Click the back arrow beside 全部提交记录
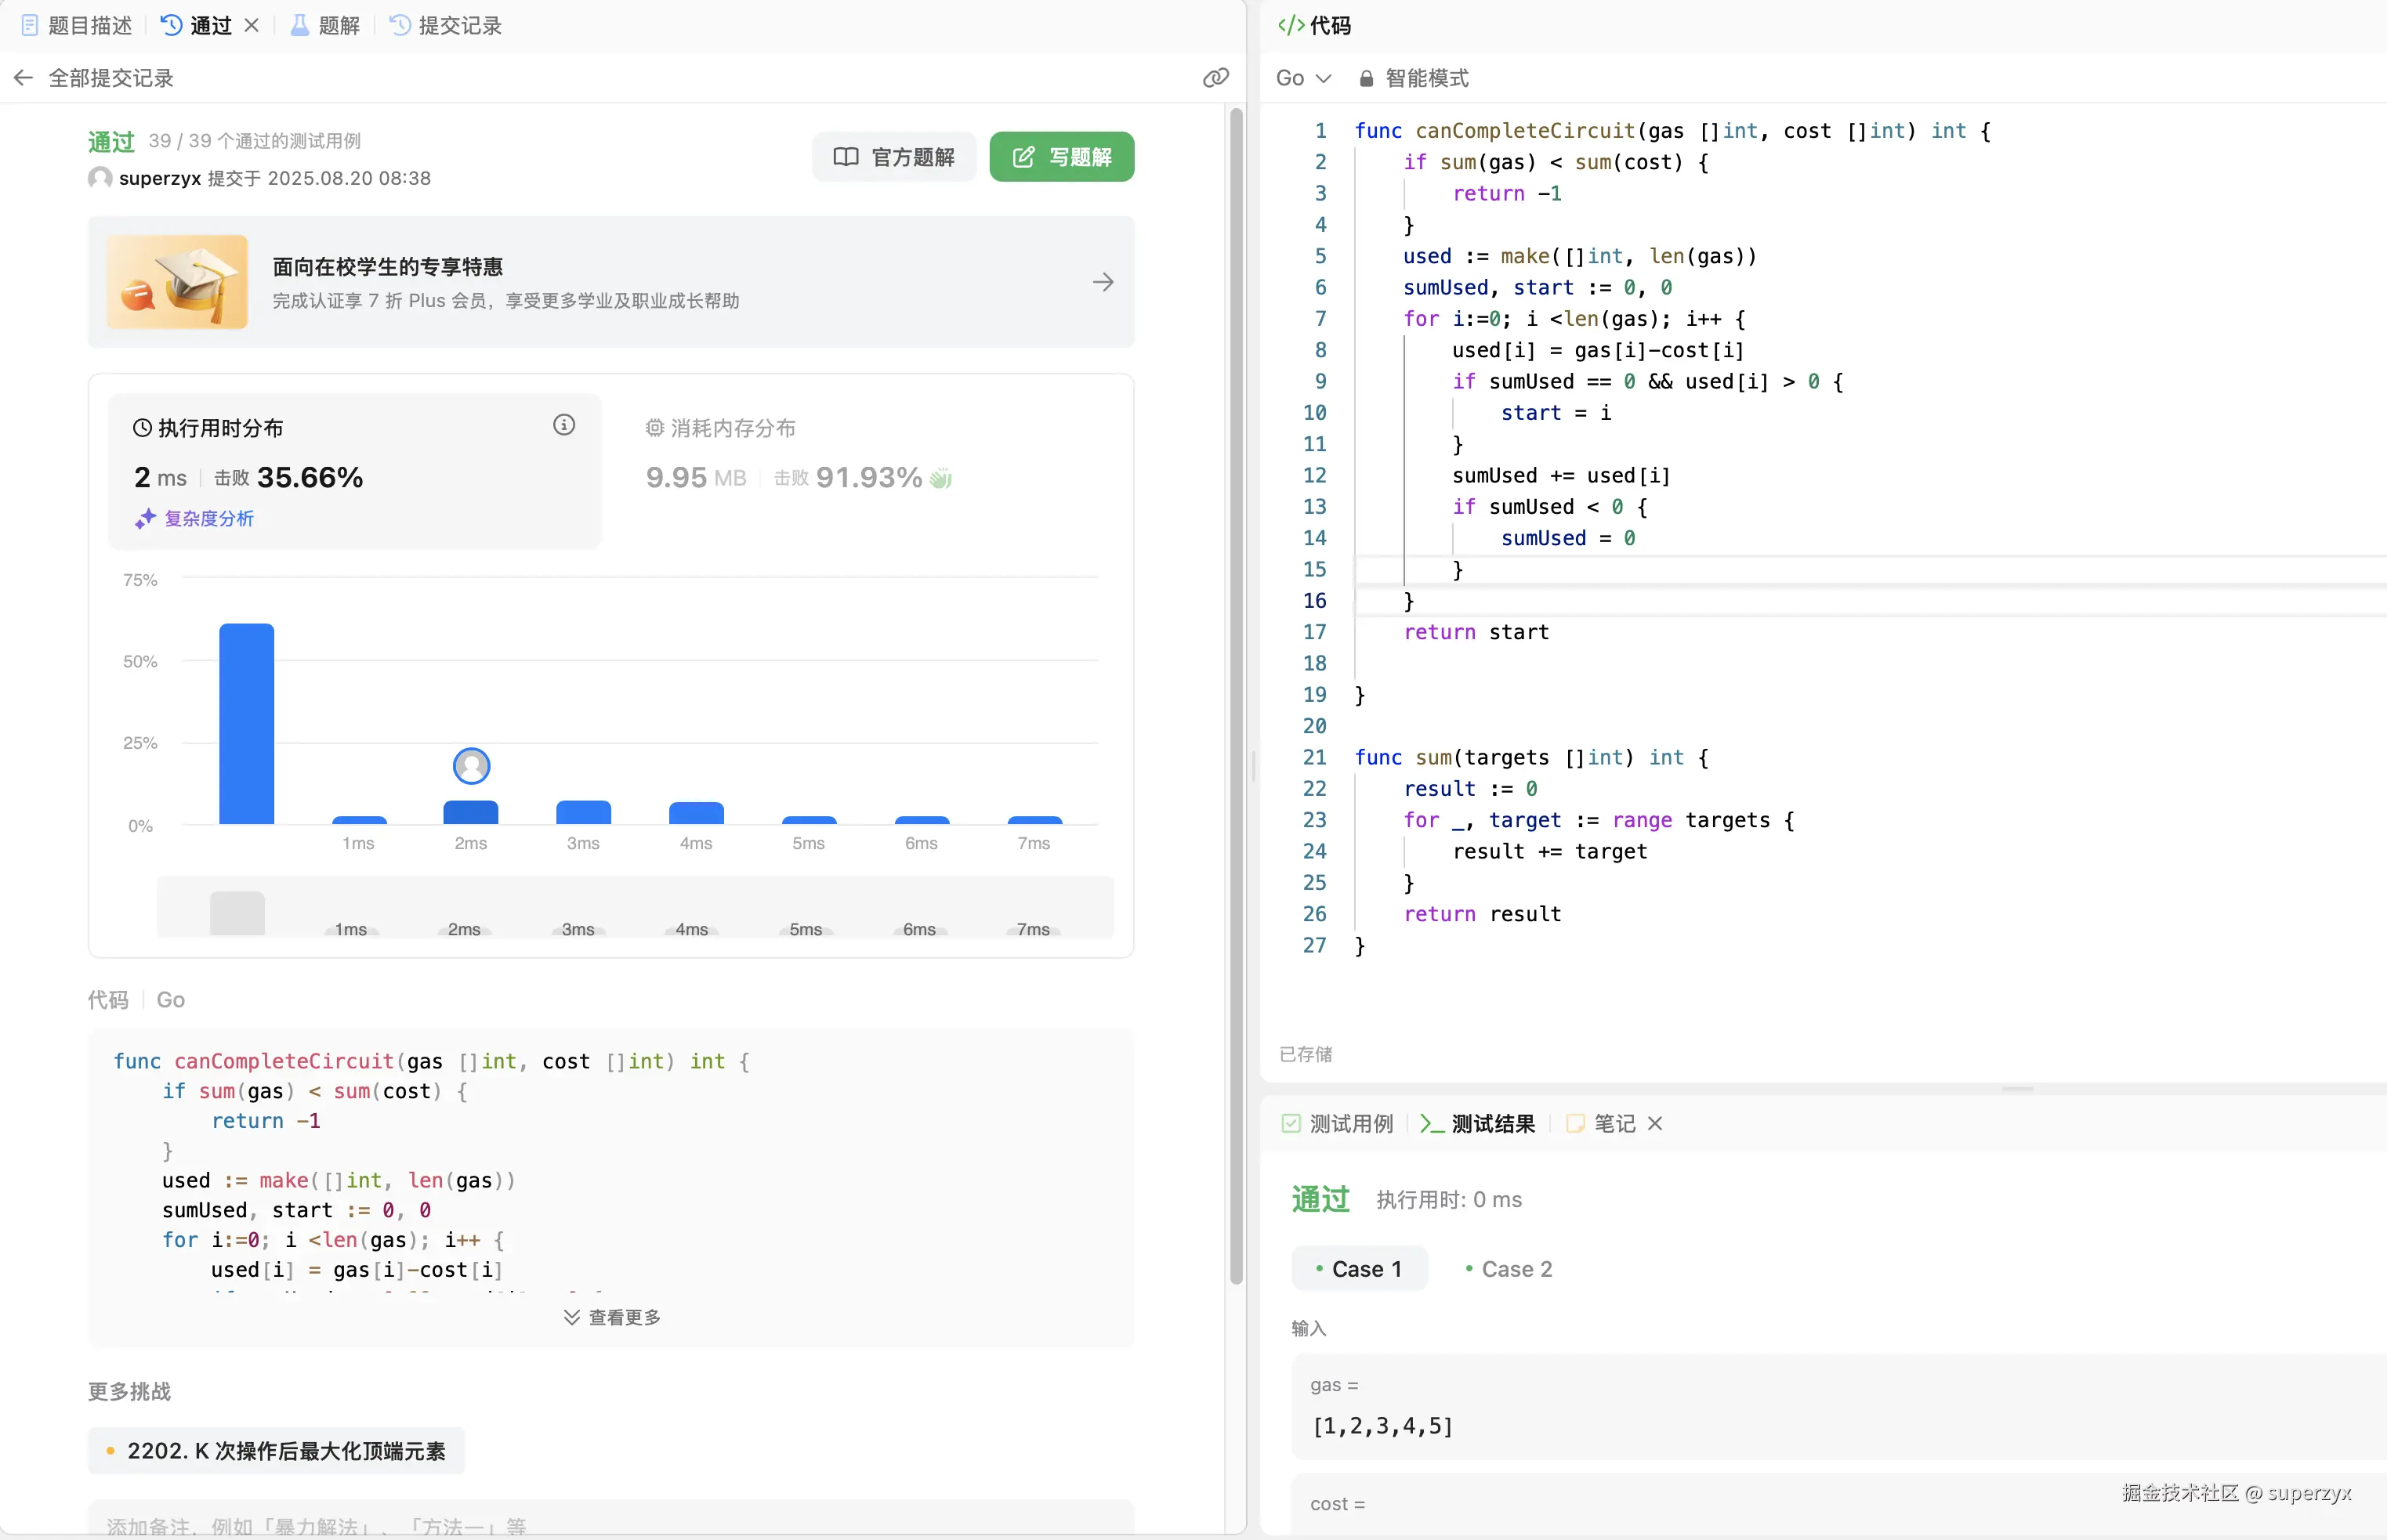Viewport: 2387px width, 1540px height. pyautogui.click(x=24, y=78)
